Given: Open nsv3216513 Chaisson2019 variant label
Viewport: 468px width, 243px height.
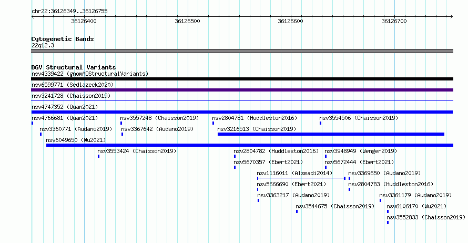Looking at the screenshot, I should click(257, 129).
